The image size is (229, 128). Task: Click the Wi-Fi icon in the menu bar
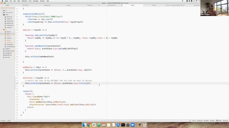click(x=196, y=1)
